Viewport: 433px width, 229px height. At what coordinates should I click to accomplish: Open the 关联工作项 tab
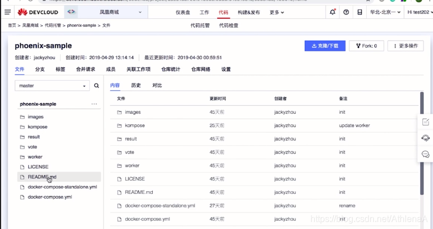click(x=138, y=69)
